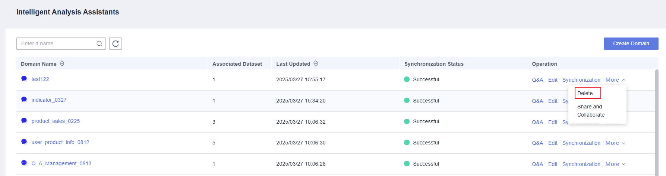Click timestamp 2025/03/27 10:06:32
The height and width of the screenshot is (176, 666).
(x=301, y=122)
